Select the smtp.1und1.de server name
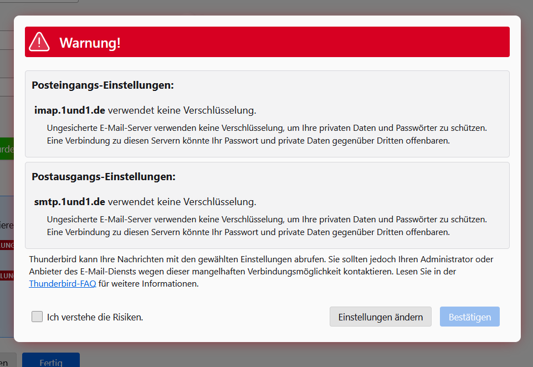 click(x=70, y=202)
